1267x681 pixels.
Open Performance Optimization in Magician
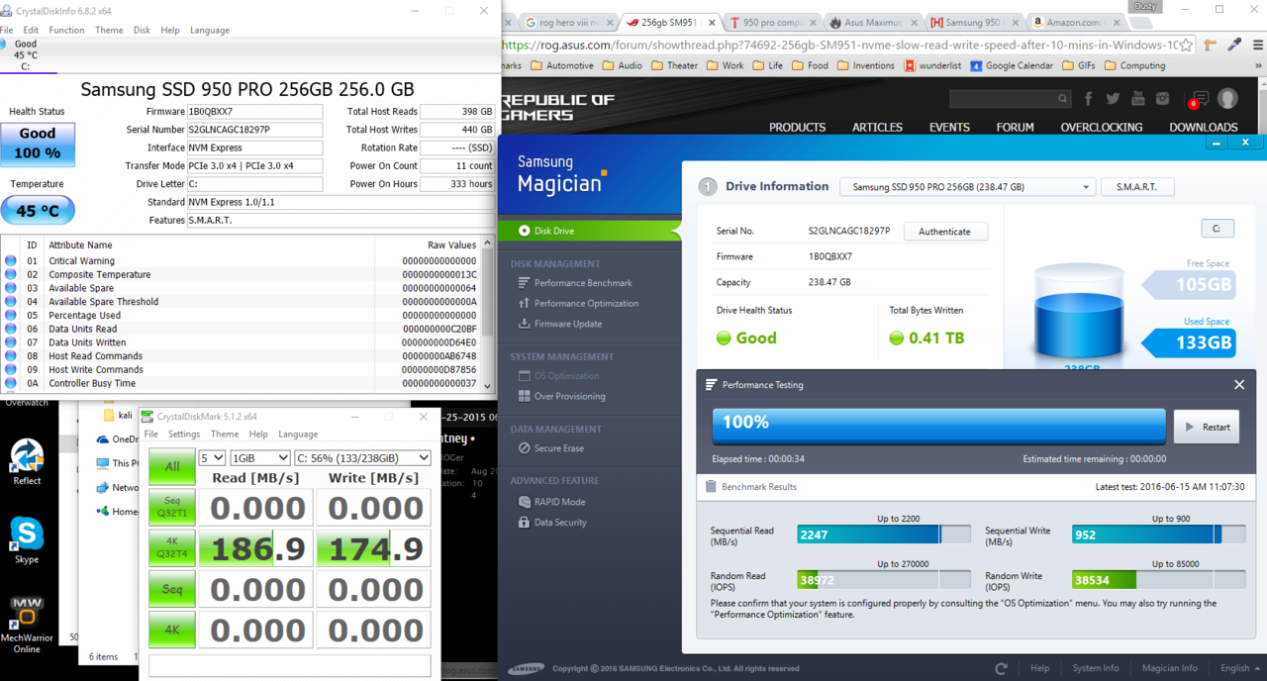579,304
